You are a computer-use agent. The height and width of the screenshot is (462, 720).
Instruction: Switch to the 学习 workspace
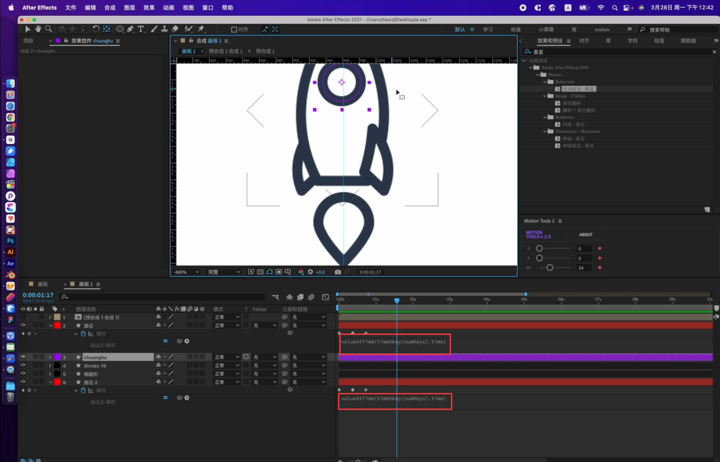(488, 29)
